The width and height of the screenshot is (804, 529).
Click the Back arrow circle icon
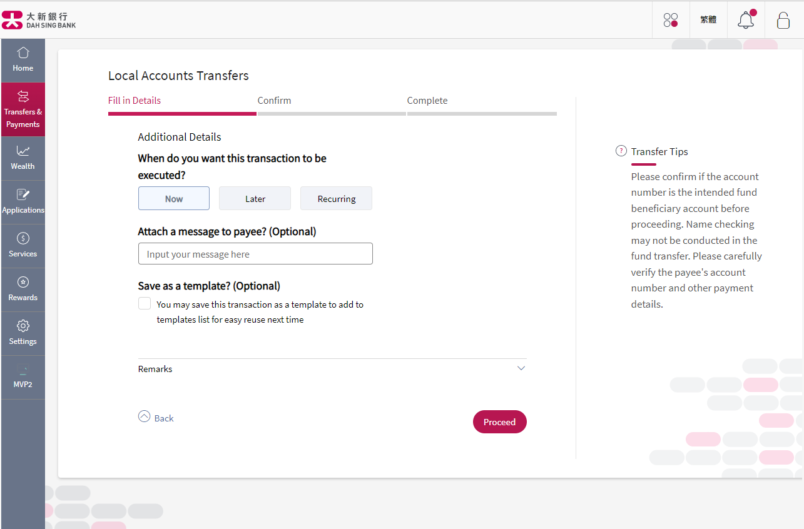pyautogui.click(x=145, y=416)
